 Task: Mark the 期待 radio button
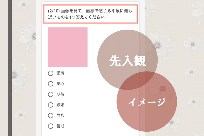(x=50, y=94)
